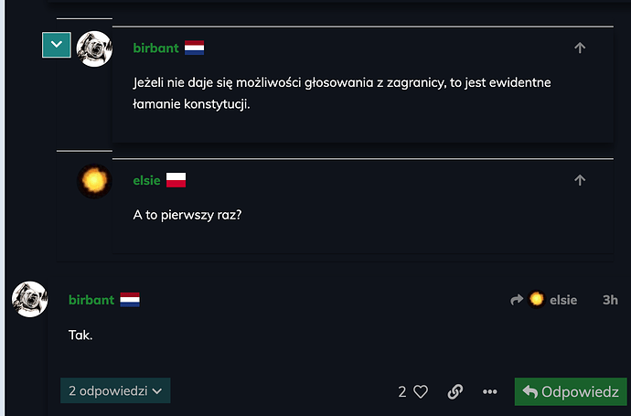Show more post actions via ellipsis
Viewport: 631px width, 416px height.
point(489,391)
